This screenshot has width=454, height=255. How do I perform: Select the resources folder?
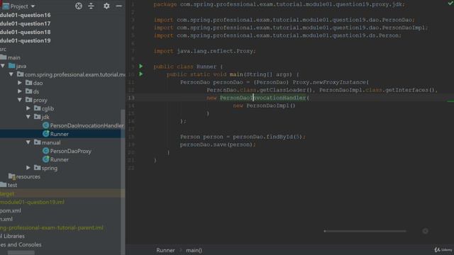click(28, 176)
